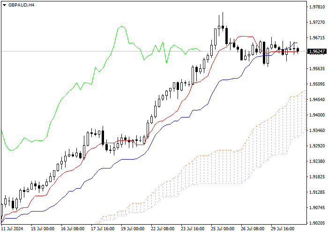Click the 26 Jul 08:00 time label
Image resolution: width=328 pixels, height=234 pixels.
[253, 229]
